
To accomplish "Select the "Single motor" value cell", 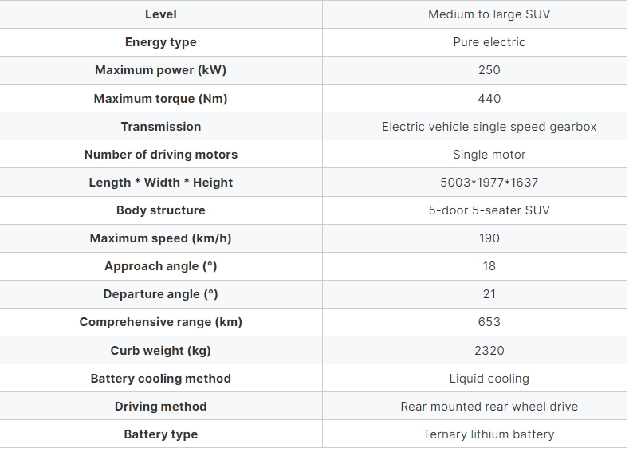I will (489, 155).
